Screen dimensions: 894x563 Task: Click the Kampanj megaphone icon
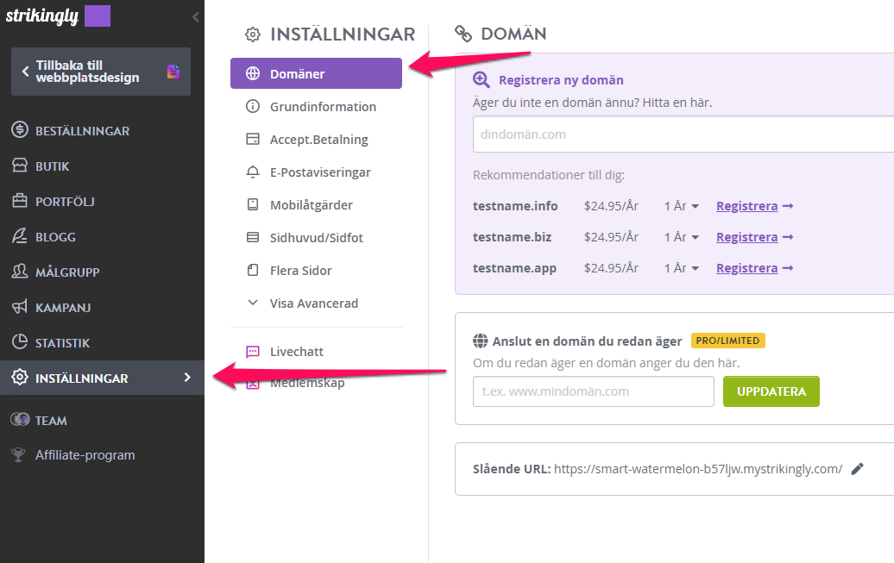pos(19,307)
